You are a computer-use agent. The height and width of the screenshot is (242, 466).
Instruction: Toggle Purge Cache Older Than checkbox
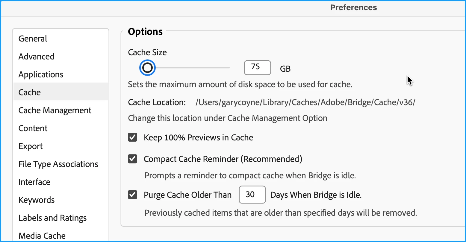point(133,195)
